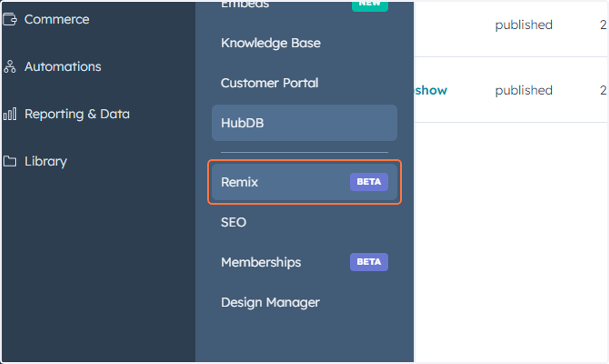
Task: Click the Automations workflow icon
Action: pos(10,67)
